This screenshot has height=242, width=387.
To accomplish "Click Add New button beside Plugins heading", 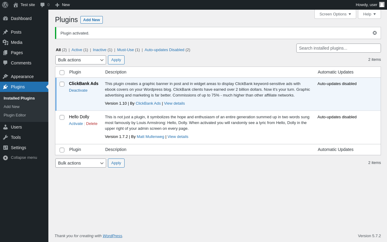I will [92, 20].
